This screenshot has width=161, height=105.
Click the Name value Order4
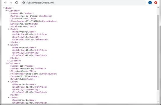coord(23,100)
